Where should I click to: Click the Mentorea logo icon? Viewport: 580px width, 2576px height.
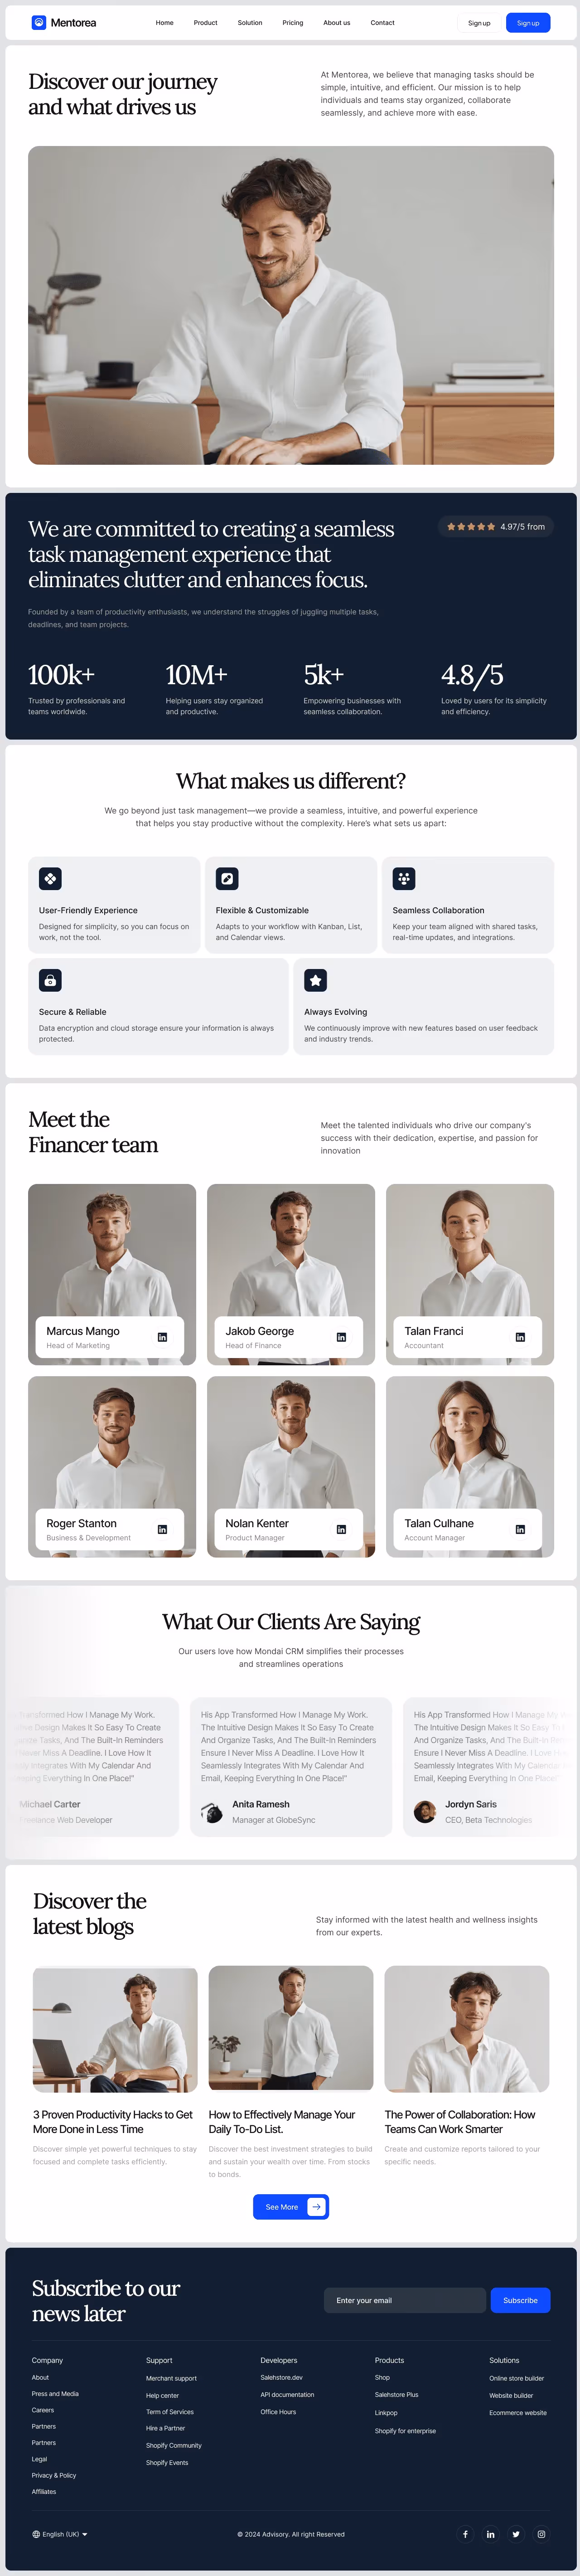pyautogui.click(x=39, y=22)
